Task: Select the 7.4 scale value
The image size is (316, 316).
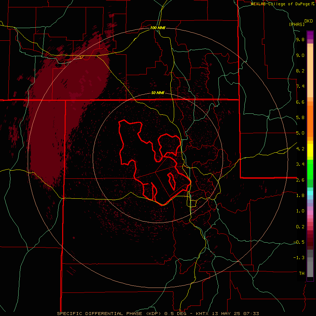Action: pyautogui.click(x=300, y=86)
